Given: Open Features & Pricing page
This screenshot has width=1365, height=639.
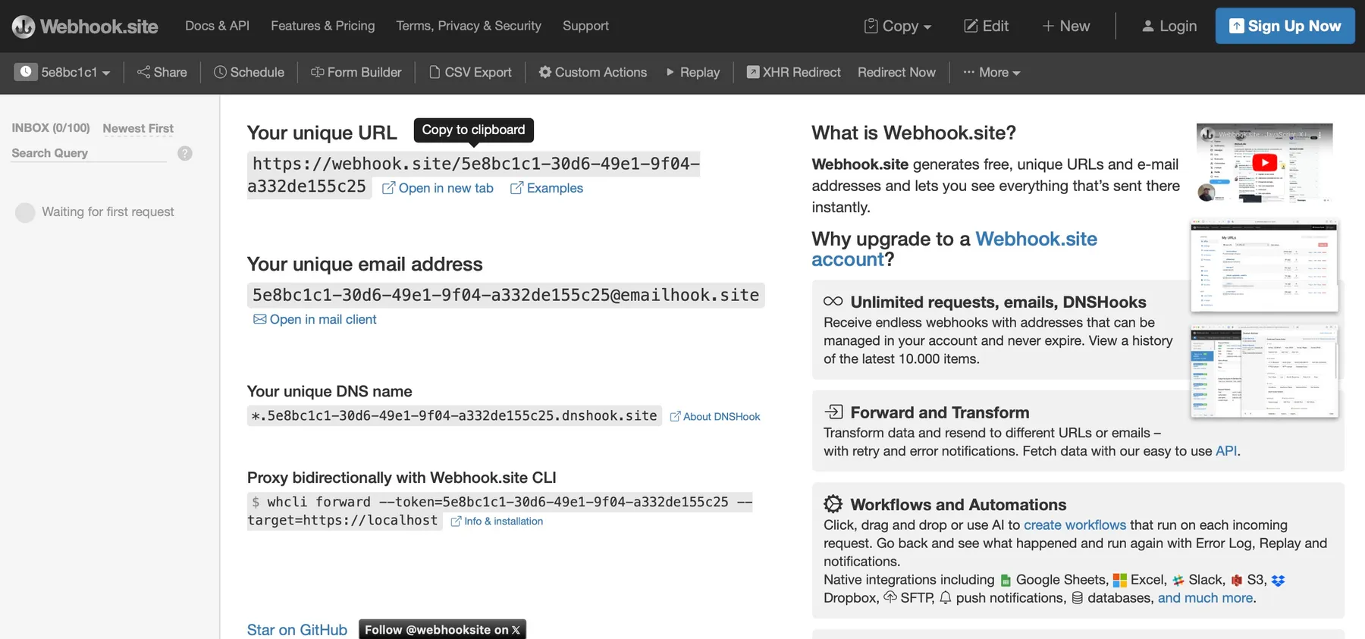Looking at the screenshot, I should click(323, 26).
